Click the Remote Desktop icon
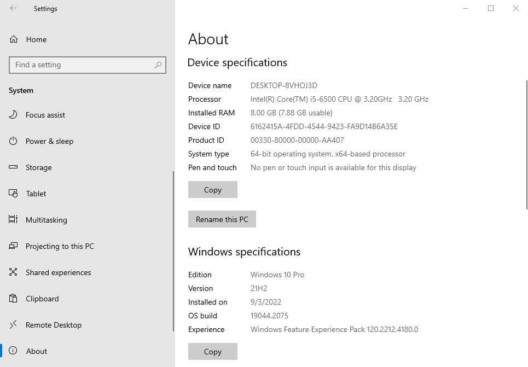The width and height of the screenshot is (528, 367). click(x=13, y=324)
